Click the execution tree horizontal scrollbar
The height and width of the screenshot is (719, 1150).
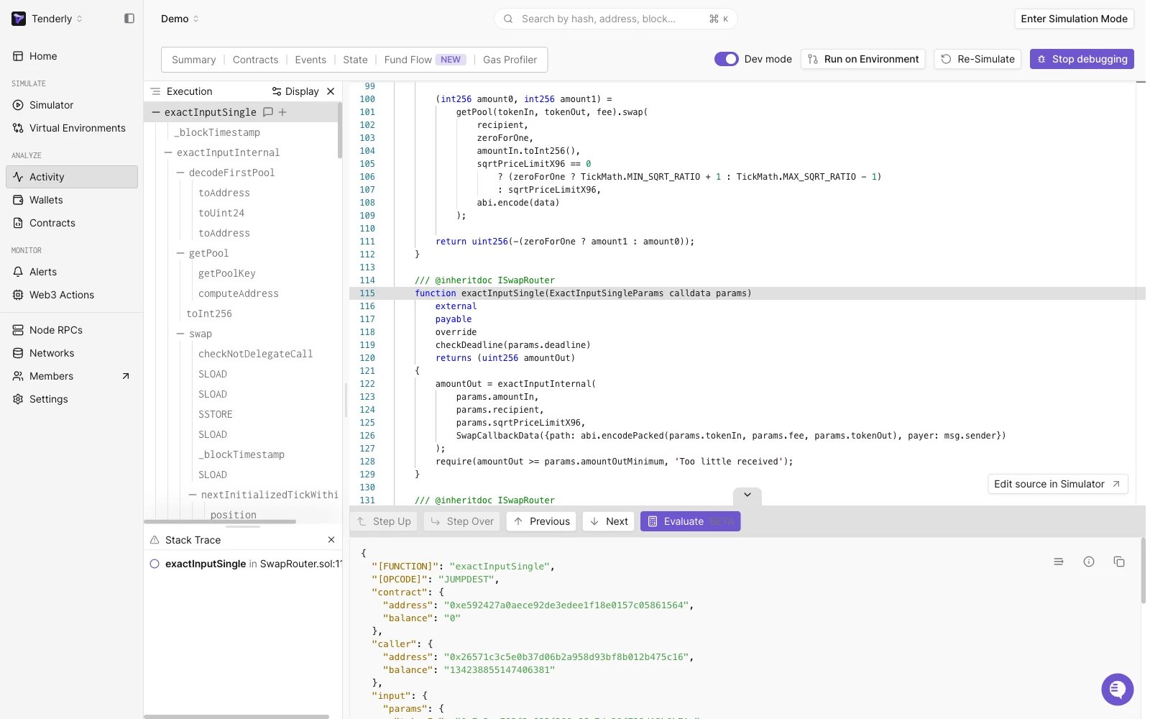click(x=220, y=521)
